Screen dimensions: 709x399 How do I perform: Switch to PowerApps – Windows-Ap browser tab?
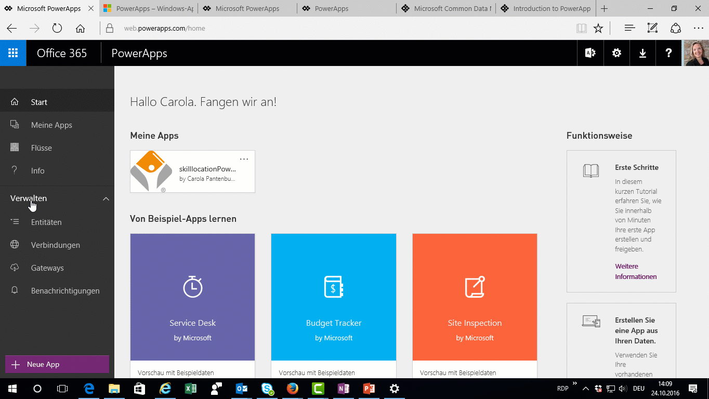pyautogui.click(x=148, y=8)
